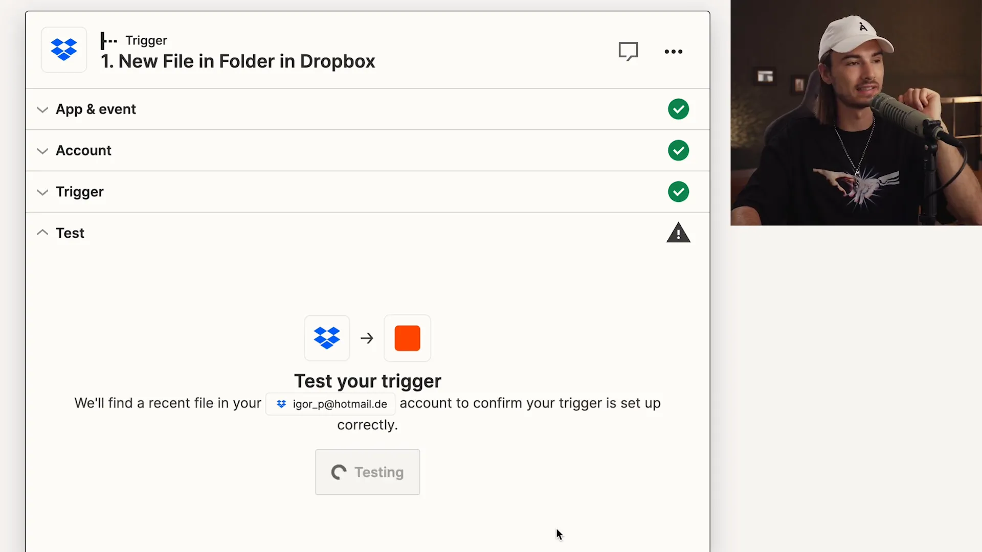Click the Test your trigger heading

pyautogui.click(x=367, y=381)
